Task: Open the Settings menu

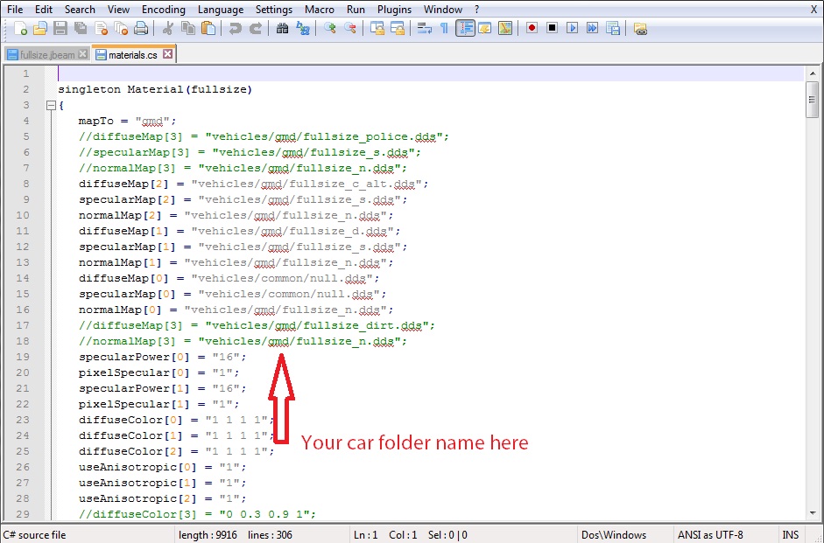Action: pyautogui.click(x=274, y=9)
